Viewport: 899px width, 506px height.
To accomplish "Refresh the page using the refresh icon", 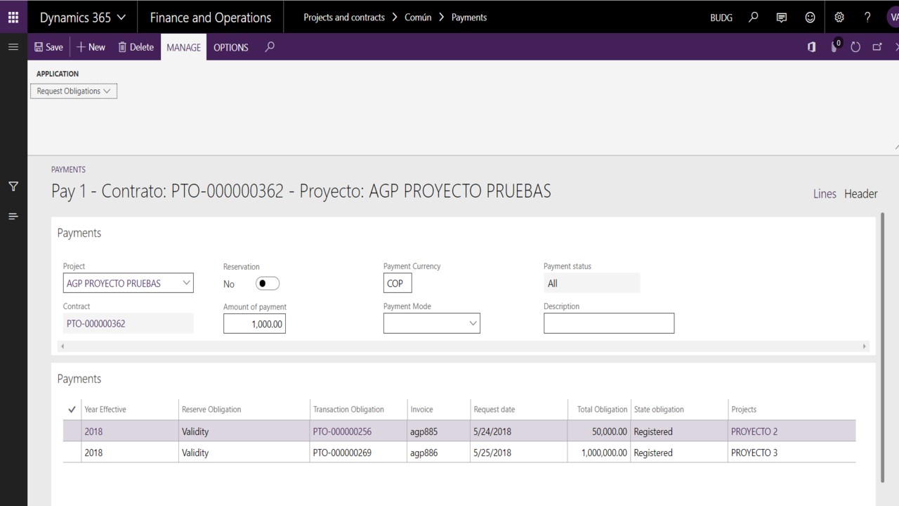I will click(855, 47).
